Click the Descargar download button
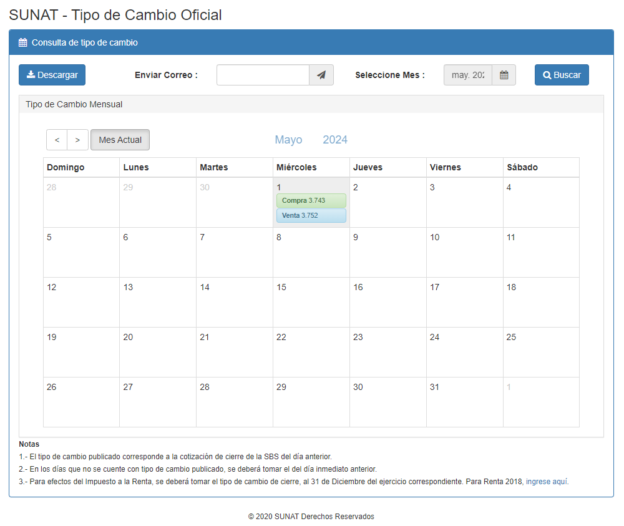This screenshot has width=624, height=526. [52, 75]
